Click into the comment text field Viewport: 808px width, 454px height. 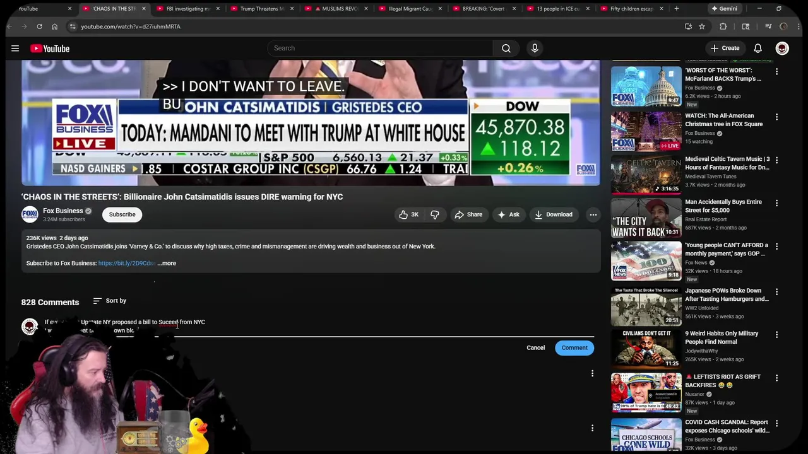click(x=319, y=326)
